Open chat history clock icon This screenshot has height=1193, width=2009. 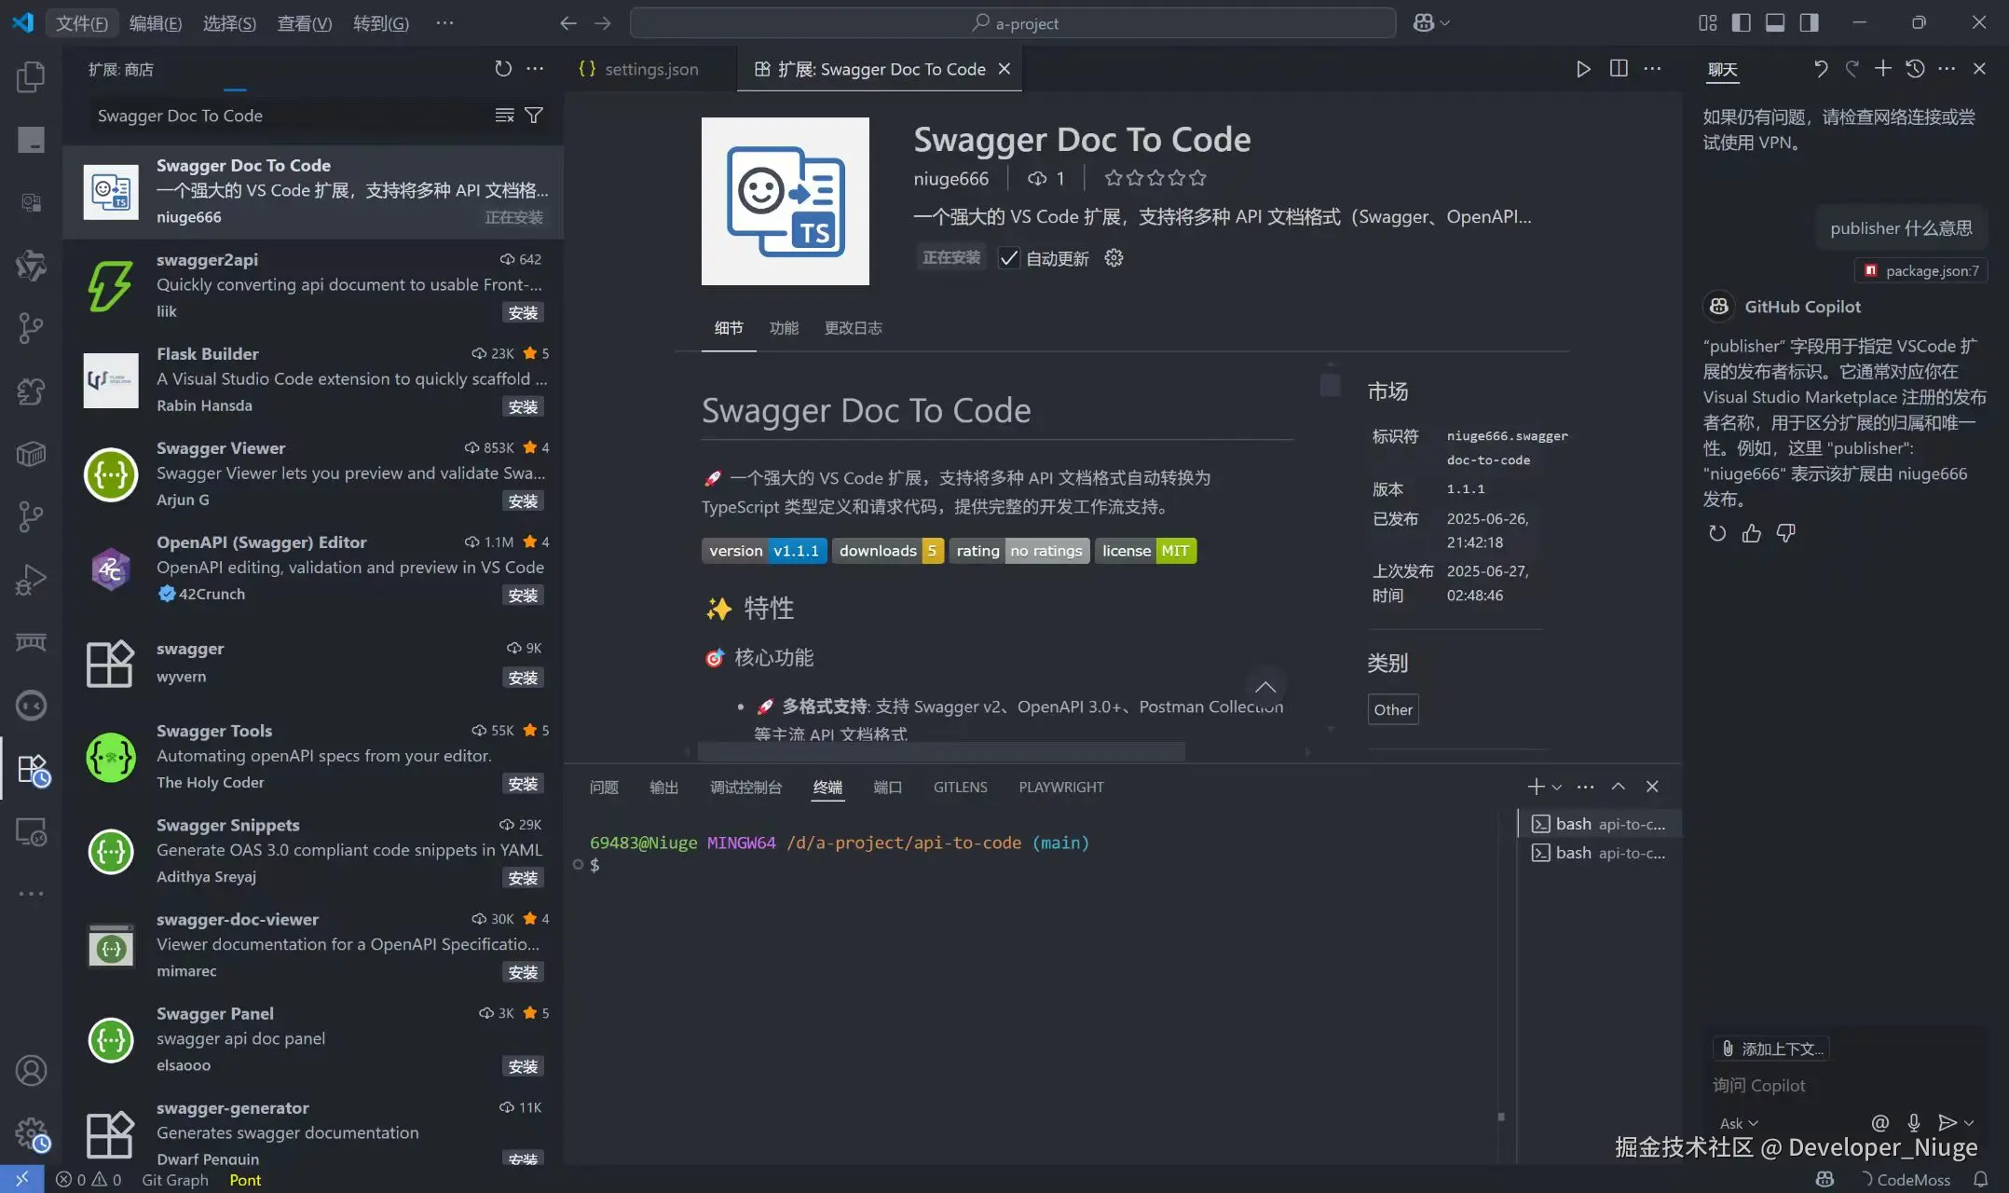(x=1915, y=69)
